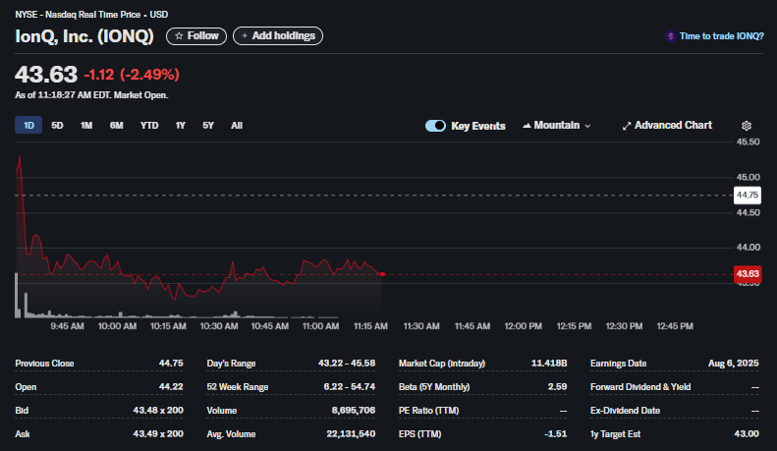Click the expand arrows icon for Advanced Chart
The image size is (777, 451).
point(627,126)
